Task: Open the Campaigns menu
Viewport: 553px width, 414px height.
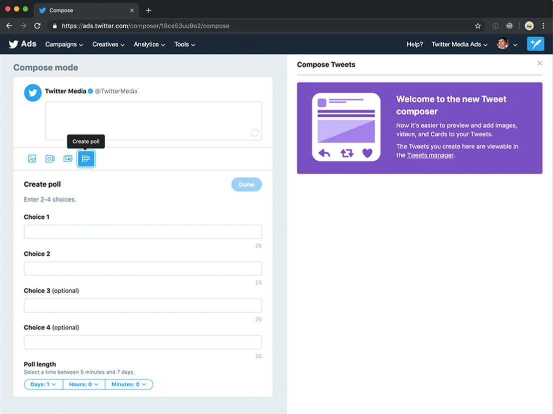Action: (x=64, y=44)
